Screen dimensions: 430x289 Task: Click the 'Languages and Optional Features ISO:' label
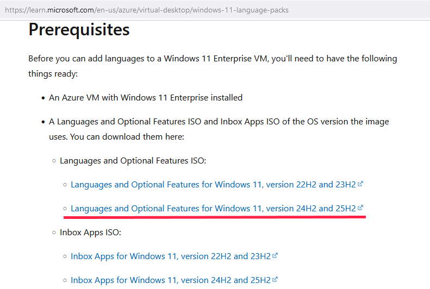pos(133,160)
